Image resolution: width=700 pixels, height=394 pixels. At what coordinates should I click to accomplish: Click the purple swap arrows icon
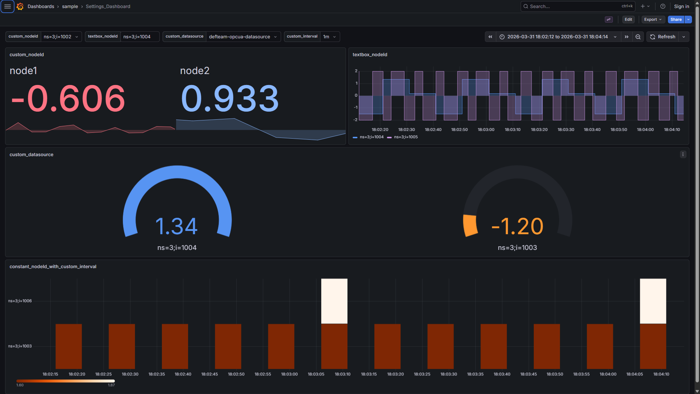(x=608, y=20)
